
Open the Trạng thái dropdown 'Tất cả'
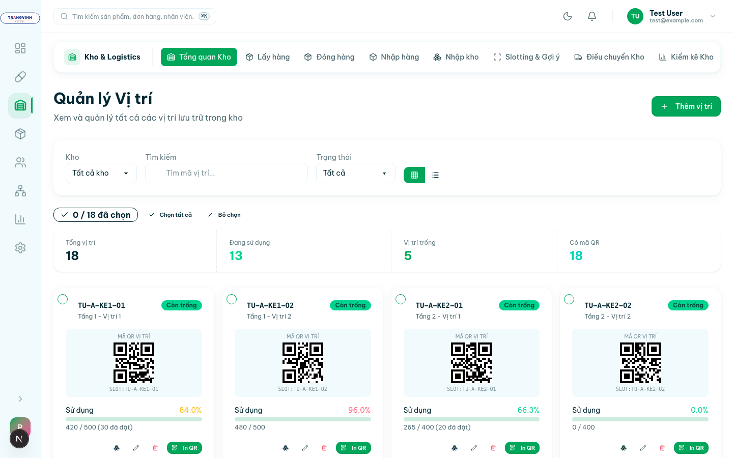tap(356, 173)
